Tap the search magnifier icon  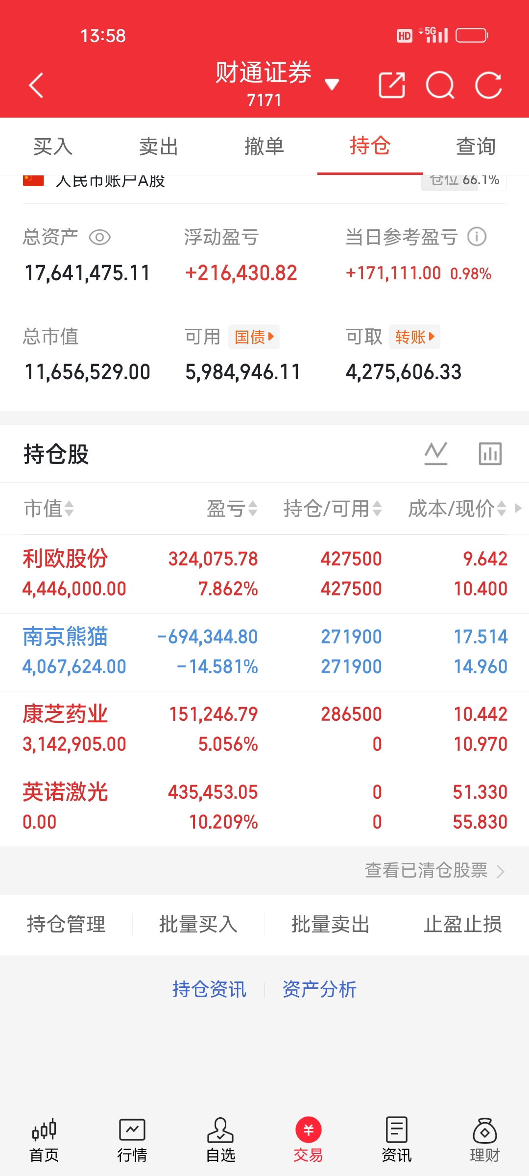pyautogui.click(x=440, y=86)
